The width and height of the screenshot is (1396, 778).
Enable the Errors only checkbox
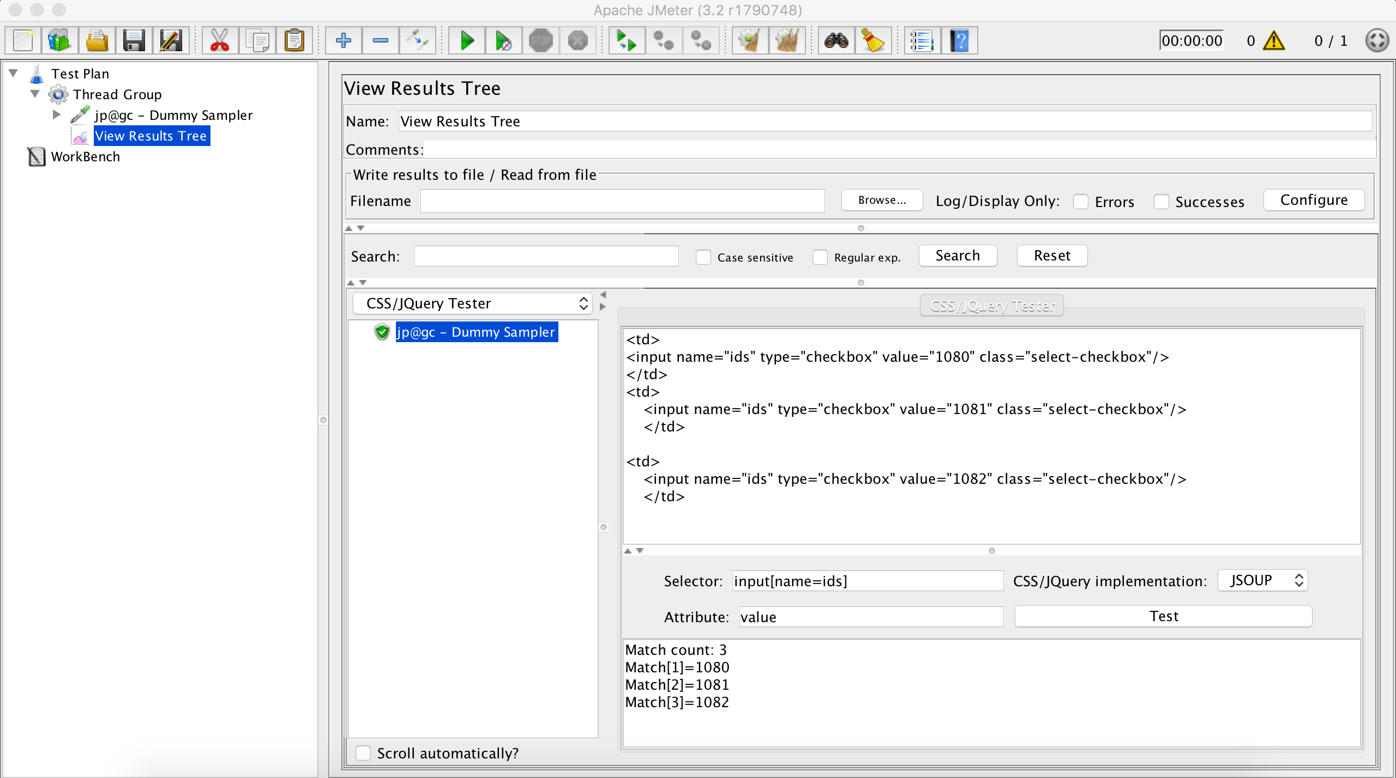point(1081,202)
